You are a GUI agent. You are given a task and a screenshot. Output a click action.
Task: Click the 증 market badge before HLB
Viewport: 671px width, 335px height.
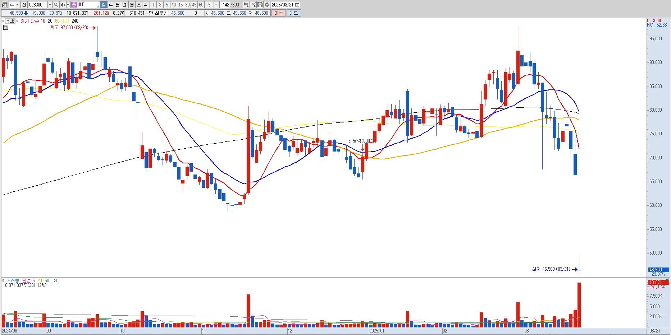[x=74, y=5]
